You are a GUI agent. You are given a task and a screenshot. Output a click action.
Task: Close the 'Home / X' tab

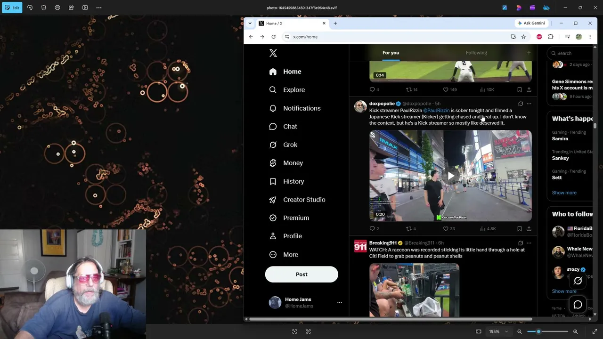(x=324, y=23)
